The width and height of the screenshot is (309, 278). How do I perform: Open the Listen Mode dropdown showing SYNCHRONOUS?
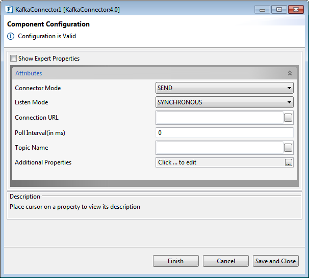[x=224, y=102]
